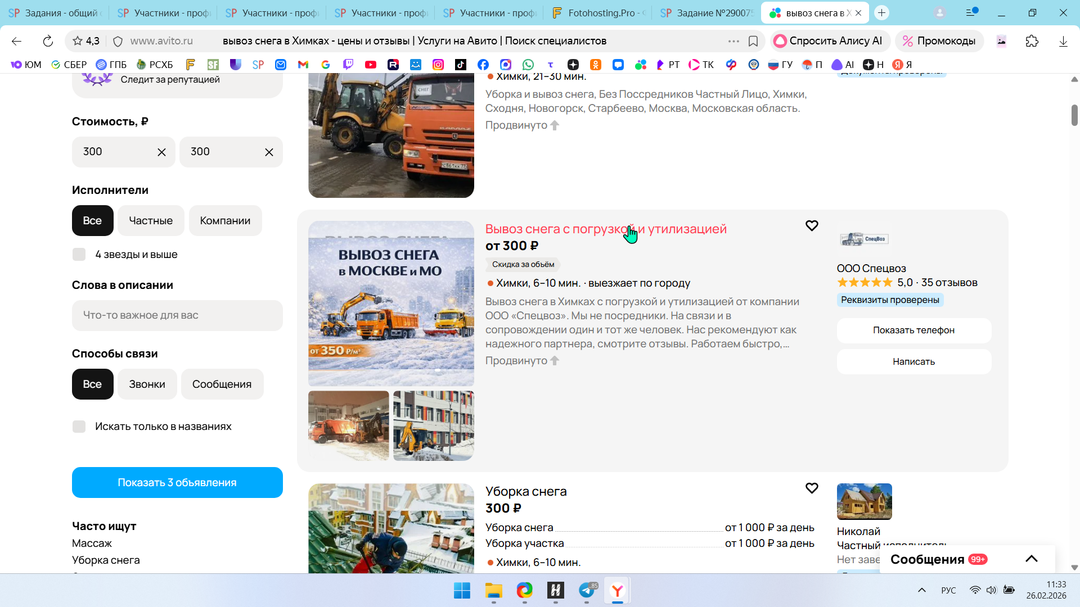This screenshot has height=607, width=1080.
Task: Favorite the Уборка снега listing heart
Action: (x=811, y=488)
